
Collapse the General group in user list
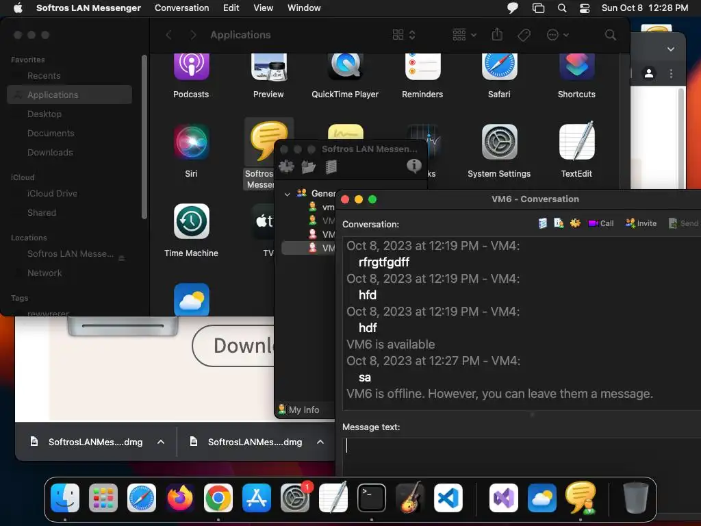(x=288, y=194)
